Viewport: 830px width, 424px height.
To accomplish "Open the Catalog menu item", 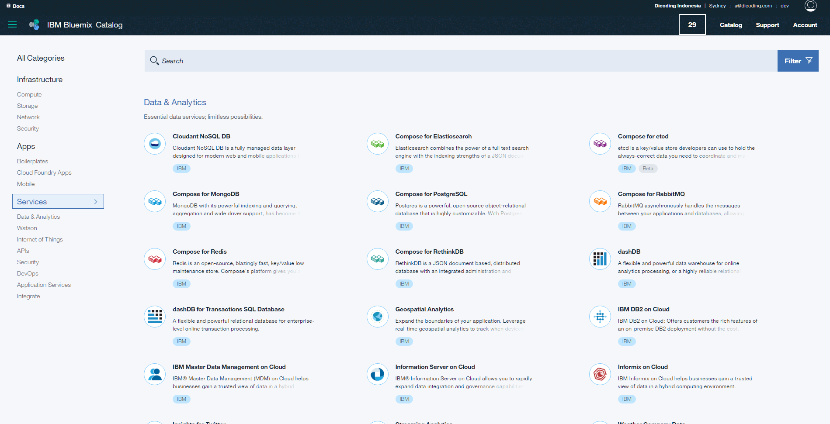I will click(731, 25).
